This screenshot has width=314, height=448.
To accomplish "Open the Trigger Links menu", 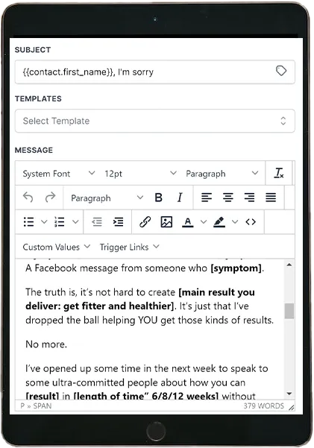I will click(x=129, y=247).
